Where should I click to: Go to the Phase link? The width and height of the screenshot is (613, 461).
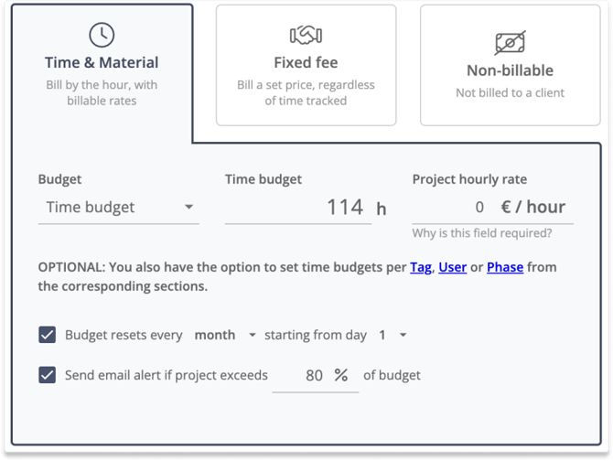(505, 267)
